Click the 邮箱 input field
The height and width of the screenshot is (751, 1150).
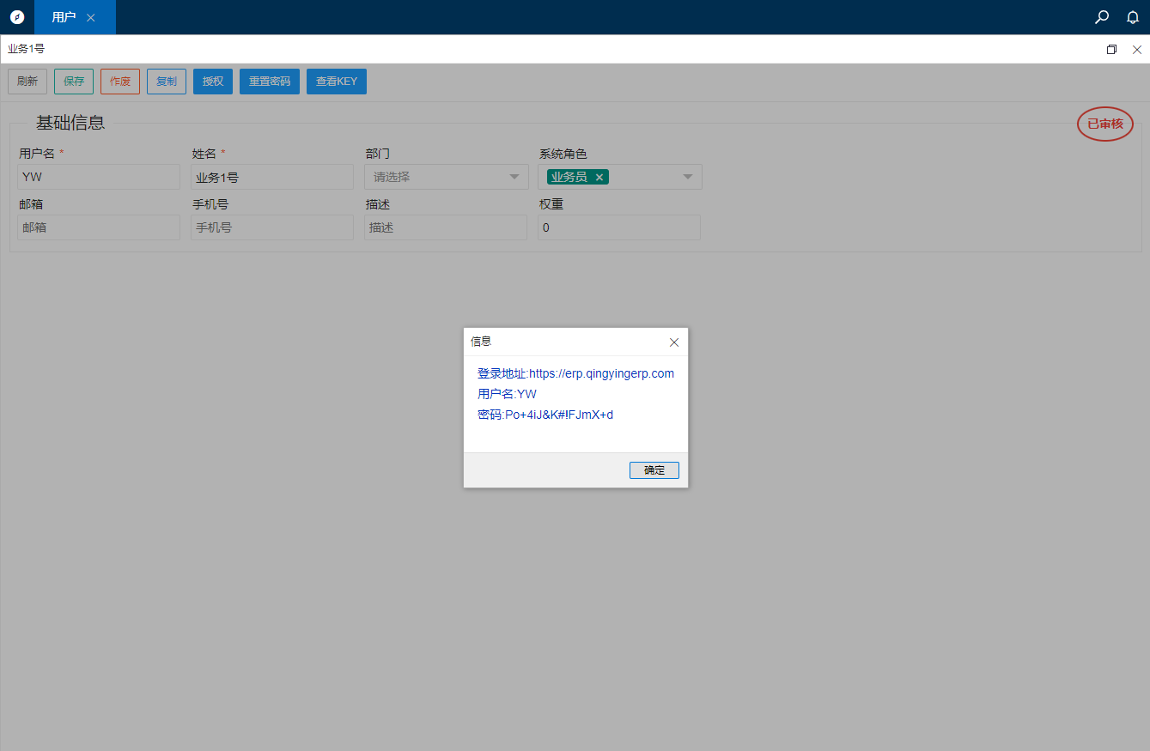(x=99, y=227)
